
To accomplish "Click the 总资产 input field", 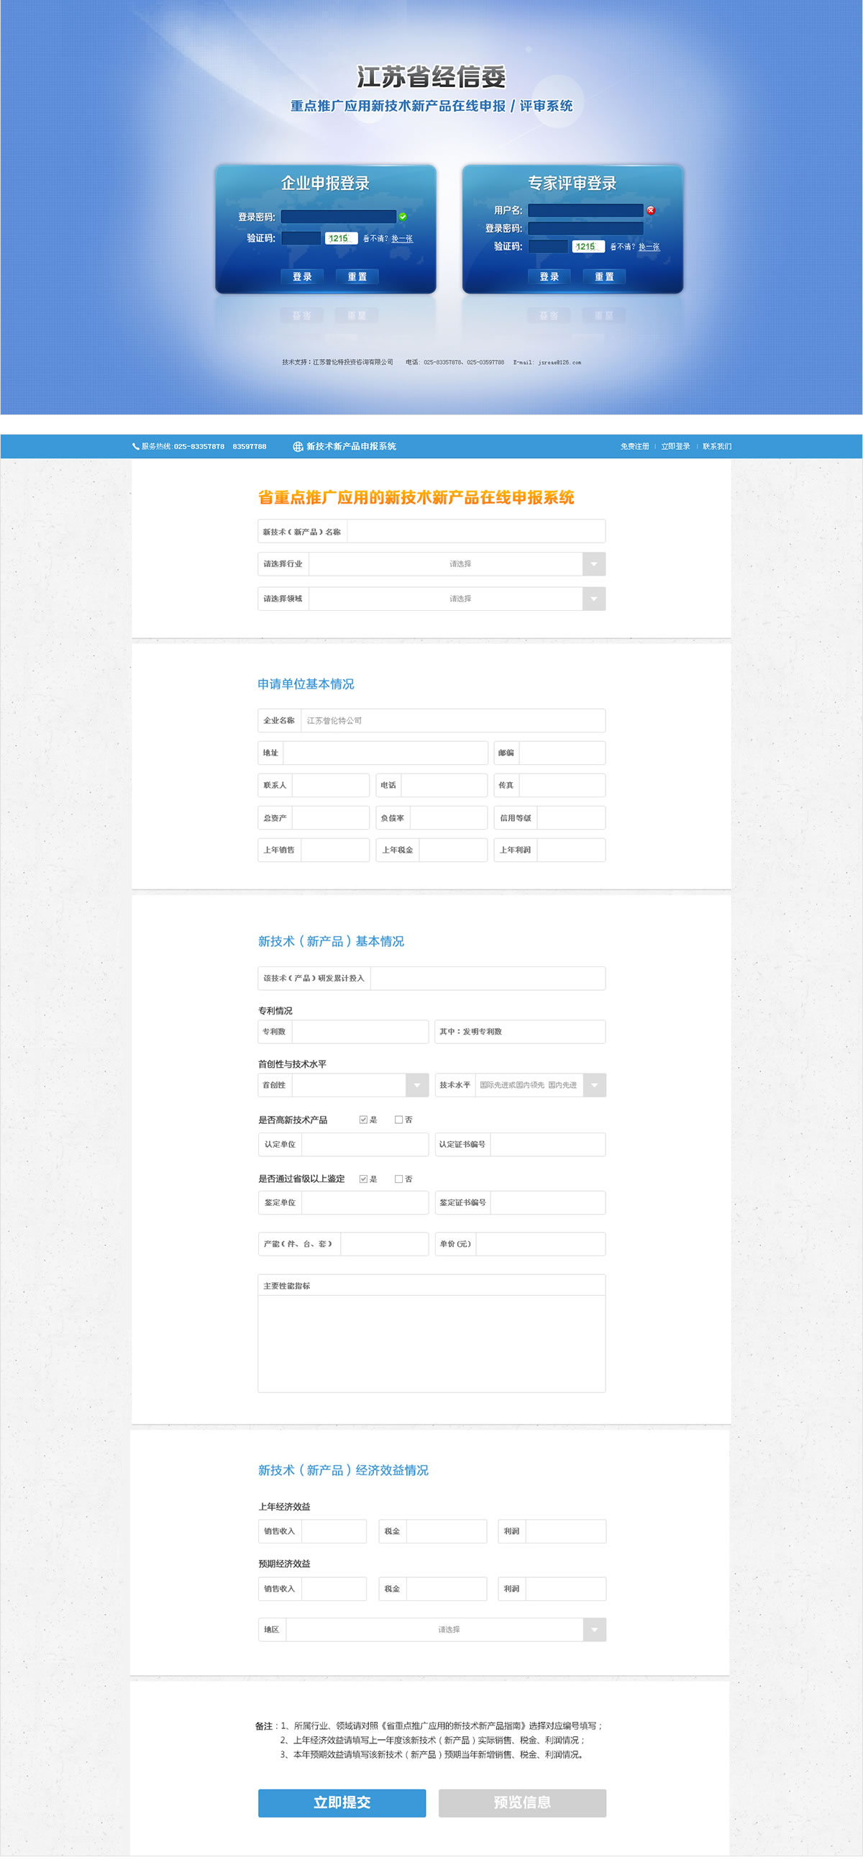I will (x=331, y=818).
